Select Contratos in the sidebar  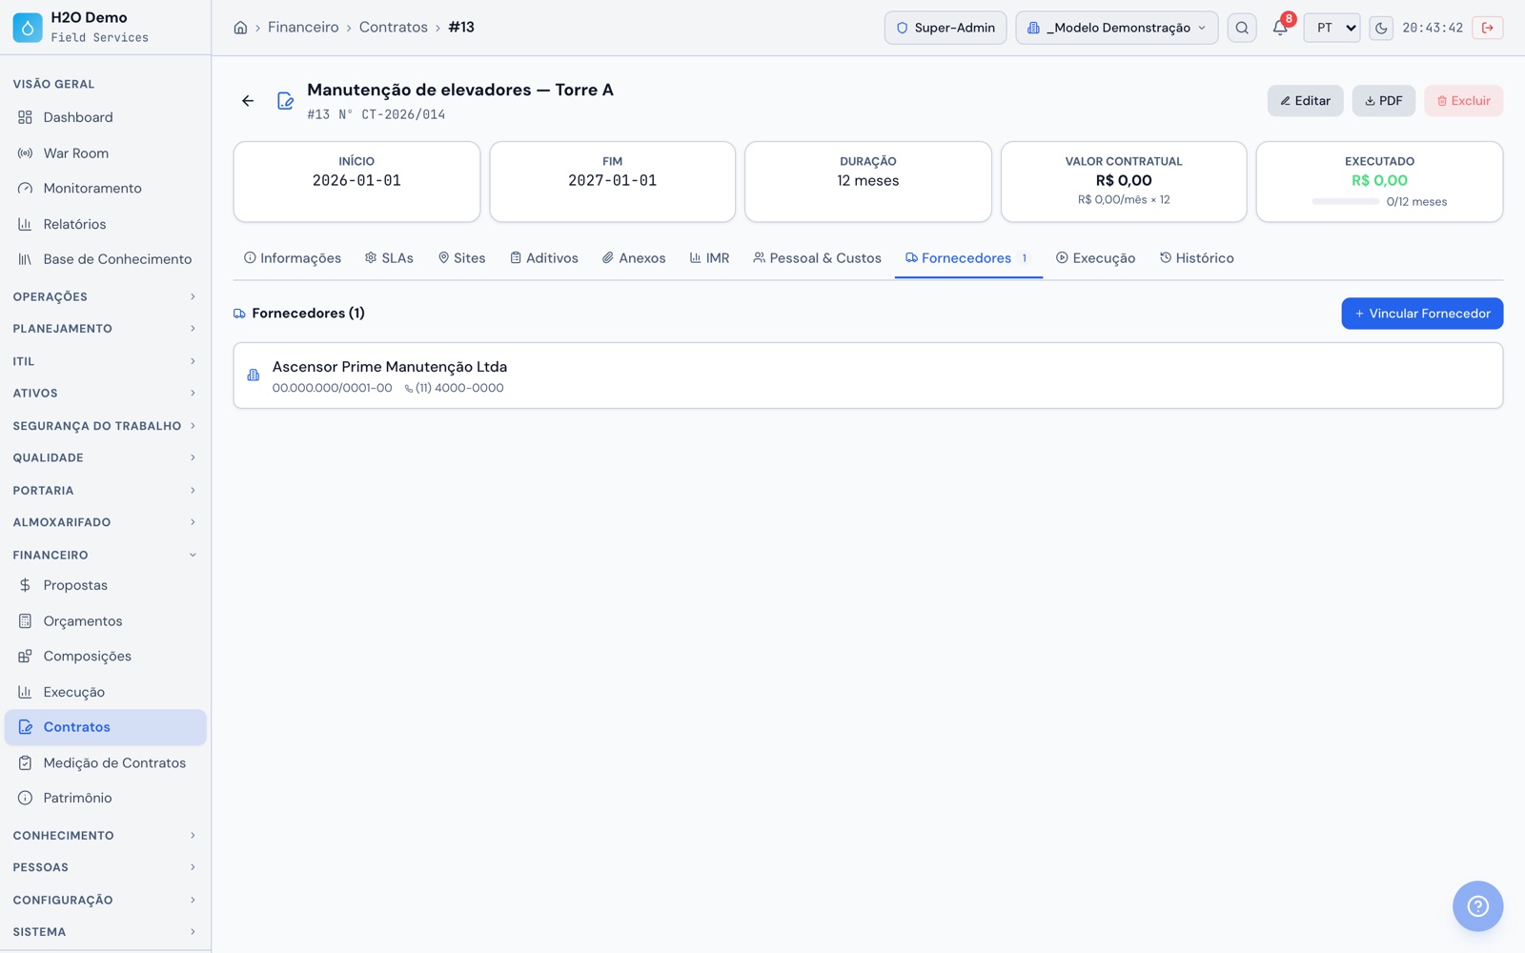tap(105, 727)
